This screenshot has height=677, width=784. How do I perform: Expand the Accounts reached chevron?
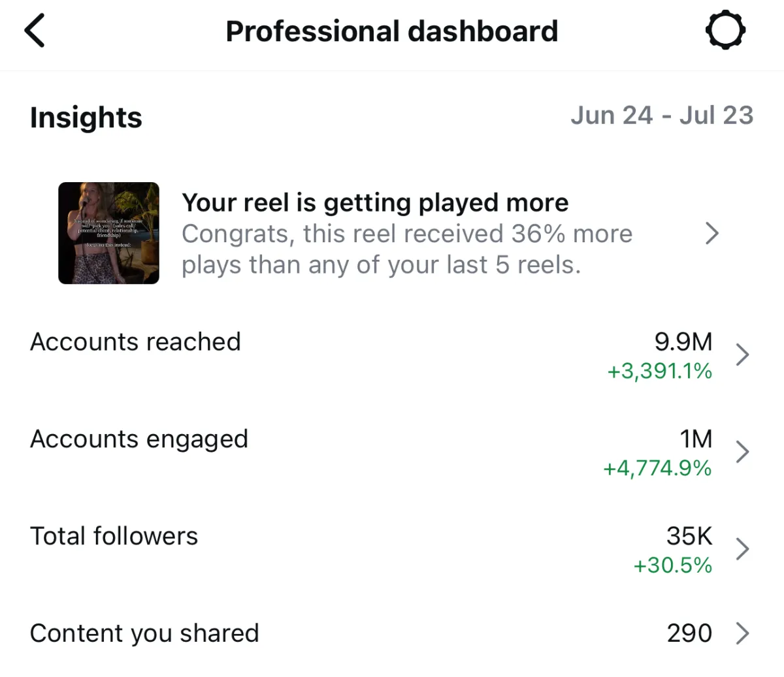pyautogui.click(x=742, y=354)
